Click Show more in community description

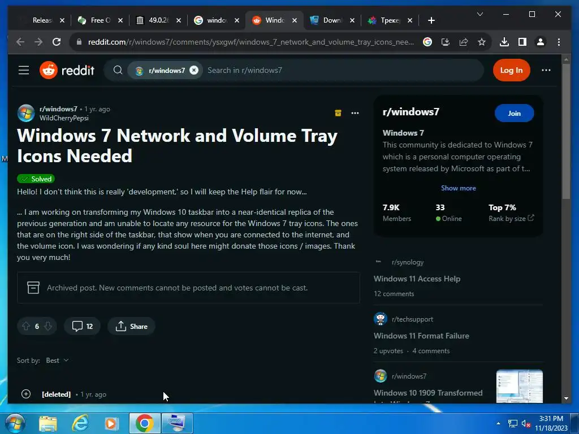click(458, 188)
